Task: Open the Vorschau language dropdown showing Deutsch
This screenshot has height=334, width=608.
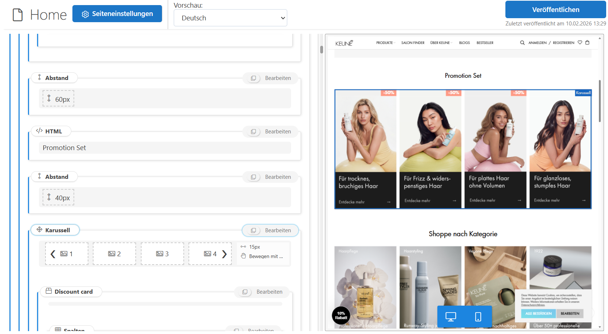Action: click(230, 18)
